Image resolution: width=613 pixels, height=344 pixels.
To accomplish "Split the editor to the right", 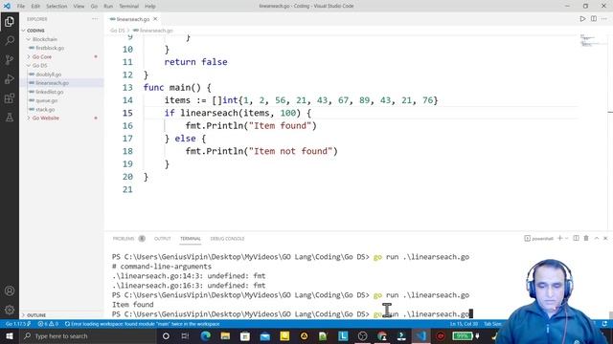I will tap(594, 19).
